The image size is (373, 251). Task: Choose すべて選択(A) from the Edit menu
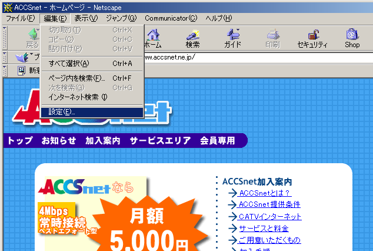[92, 64]
